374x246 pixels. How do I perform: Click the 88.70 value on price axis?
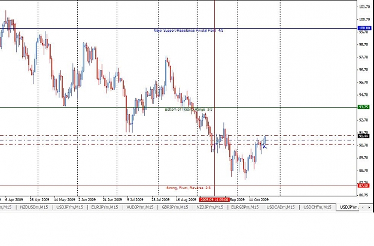364,171
